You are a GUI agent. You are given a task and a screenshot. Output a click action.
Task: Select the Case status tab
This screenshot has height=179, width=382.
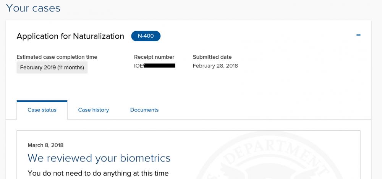42,110
